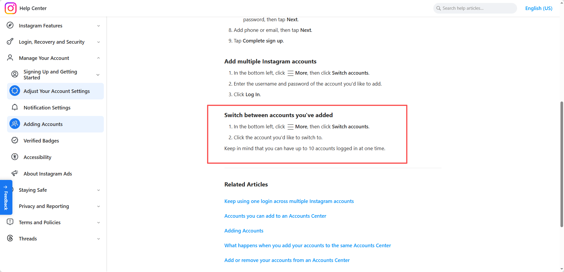
Task: Expand the Instagram Features section
Action: pyautogui.click(x=99, y=26)
